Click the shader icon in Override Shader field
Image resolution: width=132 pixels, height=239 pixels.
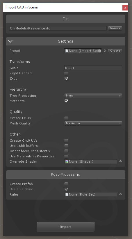point(67,161)
